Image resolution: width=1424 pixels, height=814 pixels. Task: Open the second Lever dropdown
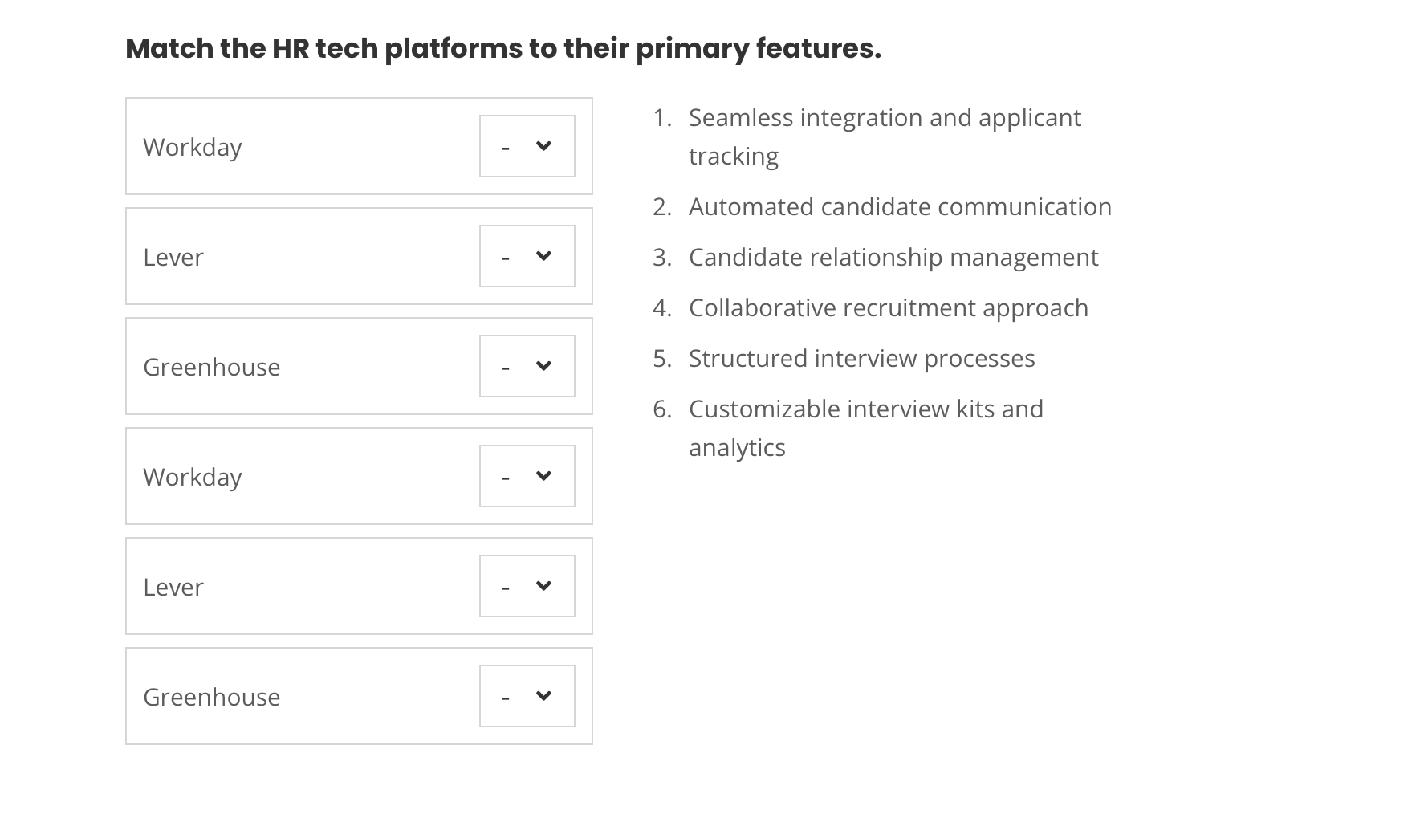527,585
